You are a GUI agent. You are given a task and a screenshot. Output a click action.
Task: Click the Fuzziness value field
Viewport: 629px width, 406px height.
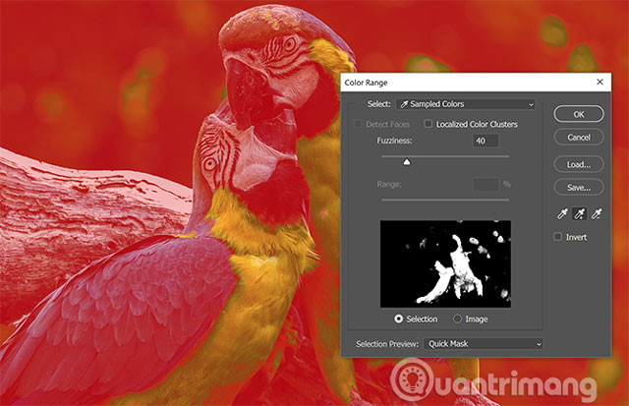486,141
